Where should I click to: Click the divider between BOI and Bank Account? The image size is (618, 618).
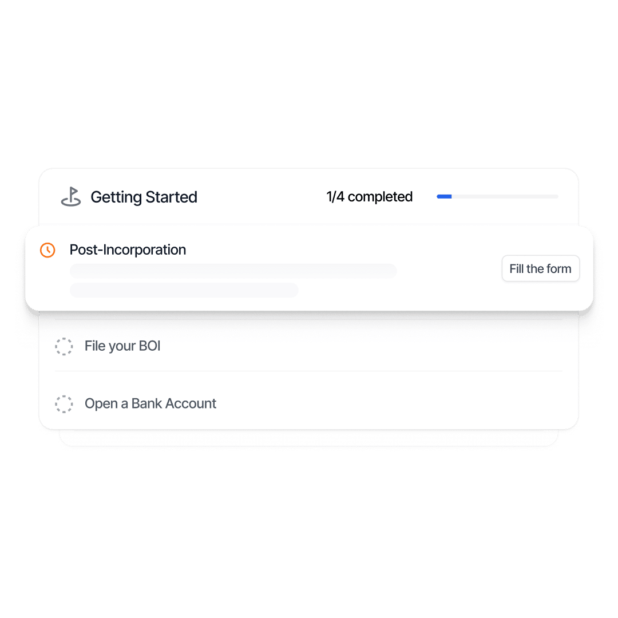[x=309, y=371]
